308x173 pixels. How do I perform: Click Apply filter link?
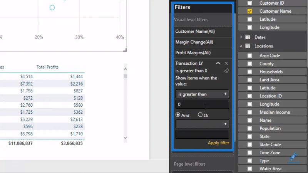tap(218, 143)
